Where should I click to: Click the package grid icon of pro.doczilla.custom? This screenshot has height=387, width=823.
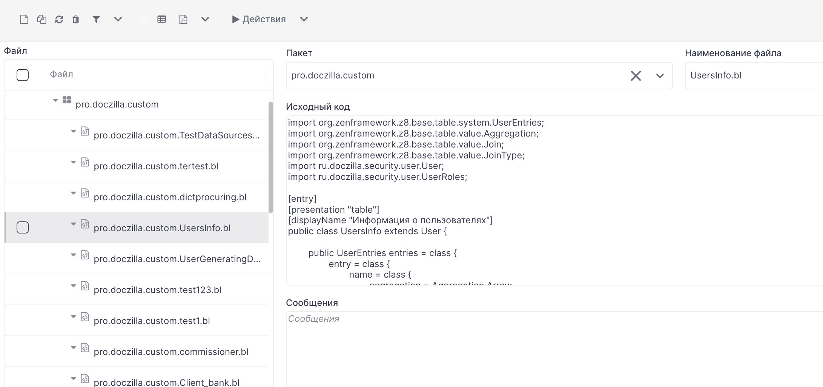tap(67, 100)
